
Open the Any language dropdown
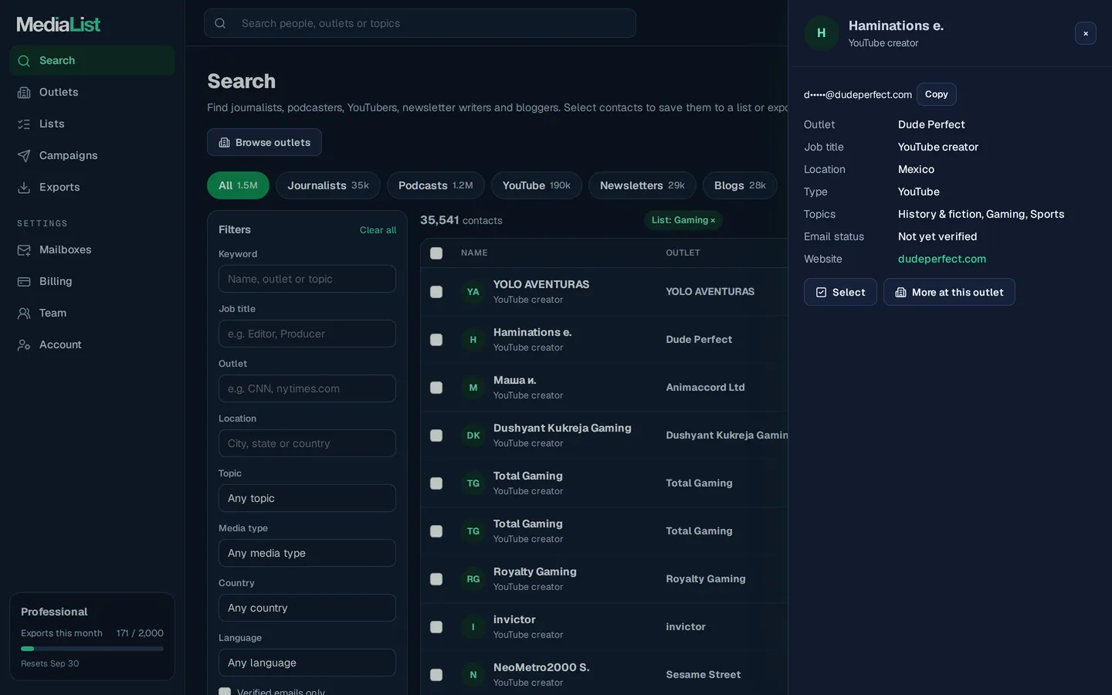coord(307,663)
